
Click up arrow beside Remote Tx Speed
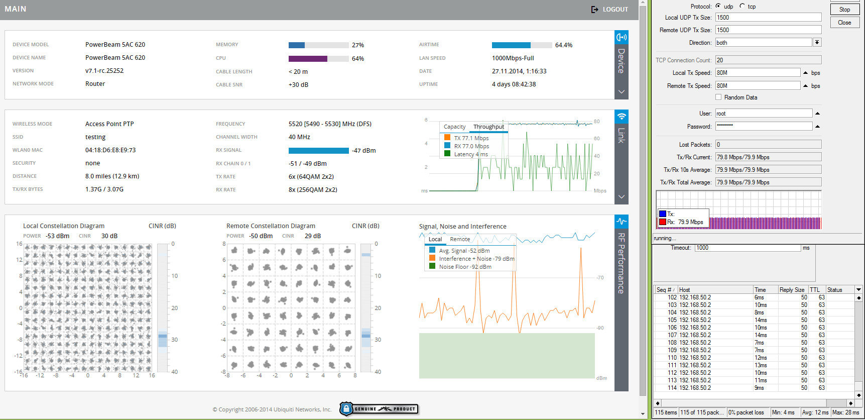(806, 86)
